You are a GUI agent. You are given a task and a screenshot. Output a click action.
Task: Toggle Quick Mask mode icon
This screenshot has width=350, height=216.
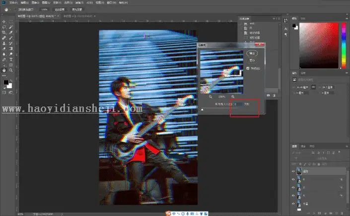point(4,93)
